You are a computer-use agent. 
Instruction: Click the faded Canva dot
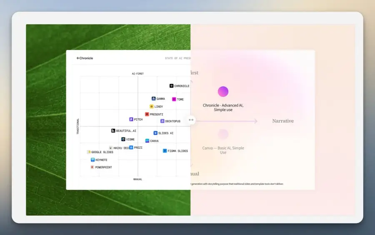point(223,134)
